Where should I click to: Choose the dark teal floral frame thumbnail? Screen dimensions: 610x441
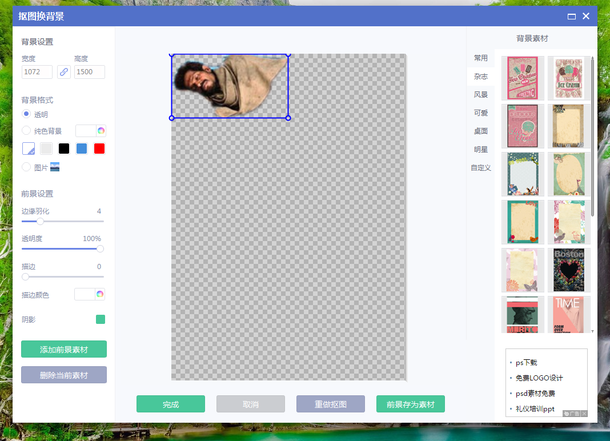523,174
